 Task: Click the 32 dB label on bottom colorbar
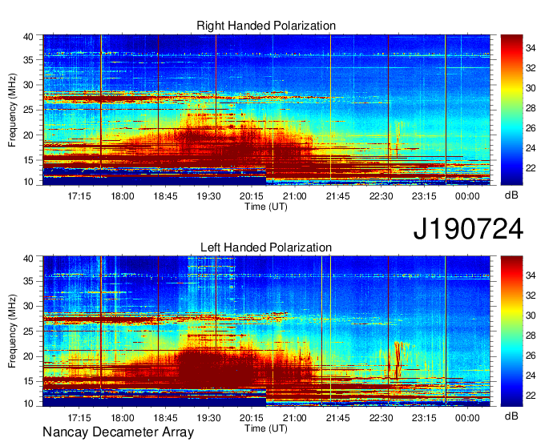(531, 295)
